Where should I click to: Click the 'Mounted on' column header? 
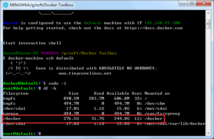point(157,93)
